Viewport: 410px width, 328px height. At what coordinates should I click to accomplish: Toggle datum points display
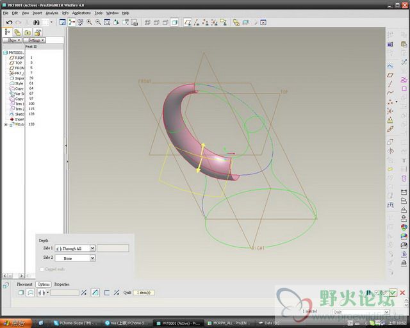point(205,22)
